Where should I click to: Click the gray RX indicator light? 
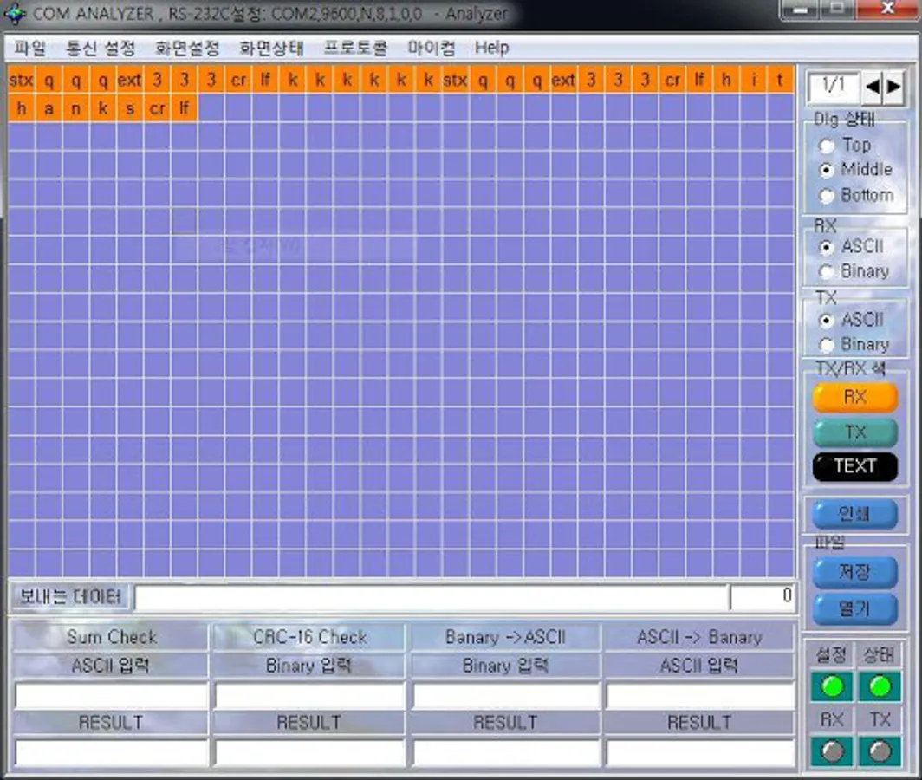tap(832, 751)
